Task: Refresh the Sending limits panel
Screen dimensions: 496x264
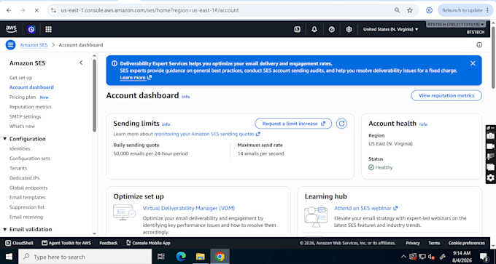Action: 341,124
